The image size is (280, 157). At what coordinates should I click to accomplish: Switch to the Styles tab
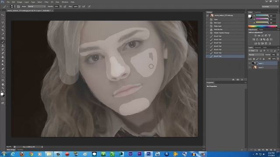261,30
